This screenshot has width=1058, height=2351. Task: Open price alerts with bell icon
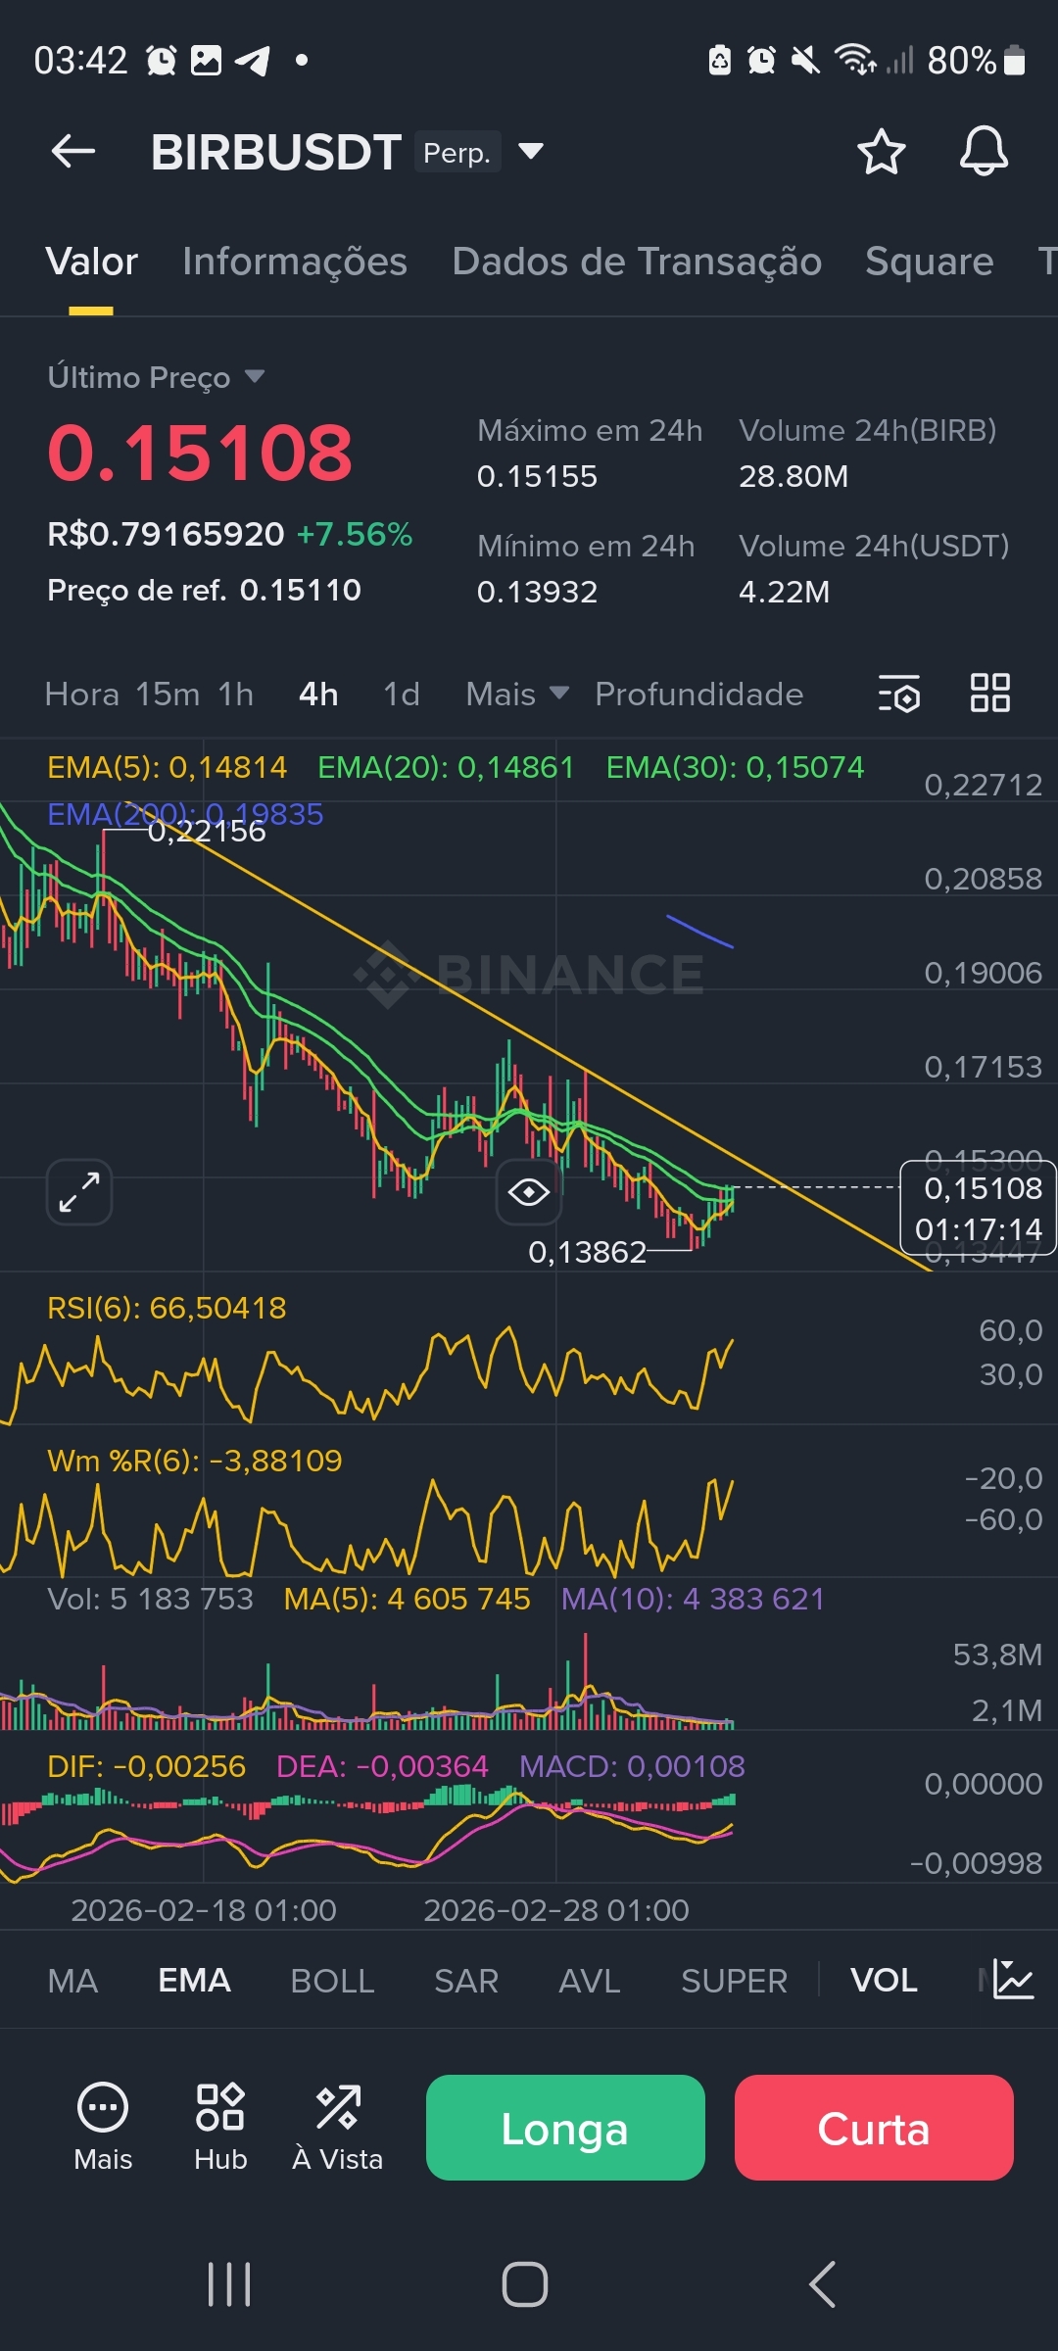click(x=984, y=152)
